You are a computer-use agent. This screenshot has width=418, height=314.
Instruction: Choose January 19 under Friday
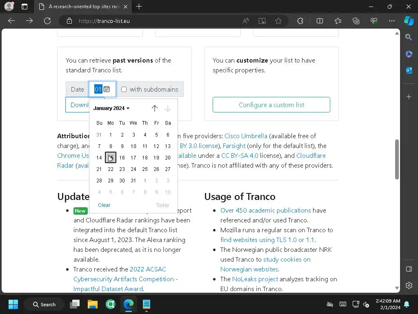point(156,158)
